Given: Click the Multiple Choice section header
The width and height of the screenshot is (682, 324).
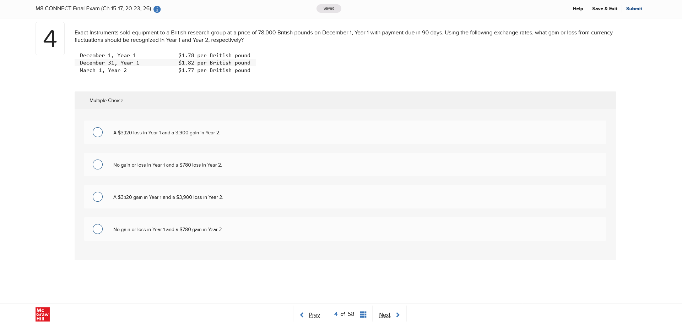Looking at the screenshot, I should point(106,100).
